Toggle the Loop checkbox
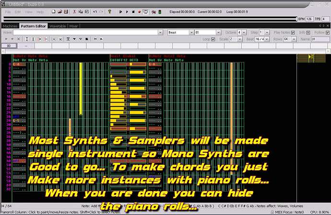The height and width of the screenshot is (215, 331). [x=213, y=39]
